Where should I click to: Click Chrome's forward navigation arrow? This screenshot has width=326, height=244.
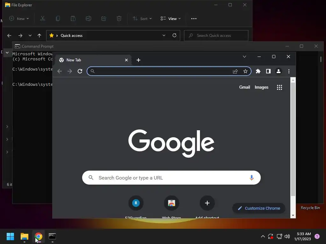point(70,71)
